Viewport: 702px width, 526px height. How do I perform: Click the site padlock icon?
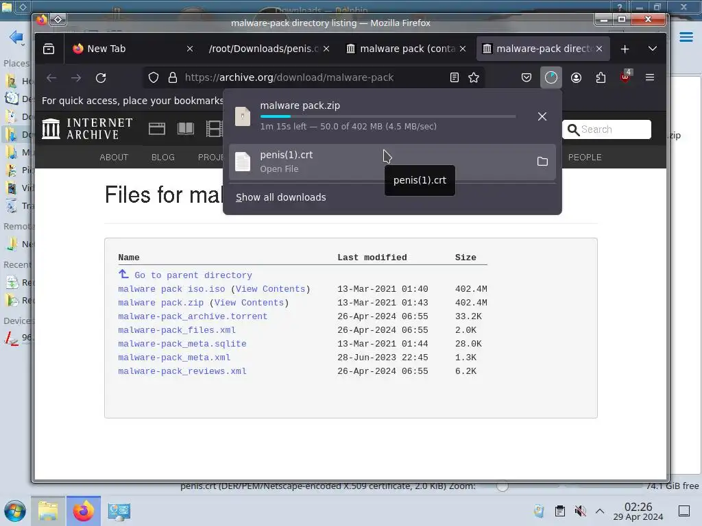(173, 78)
